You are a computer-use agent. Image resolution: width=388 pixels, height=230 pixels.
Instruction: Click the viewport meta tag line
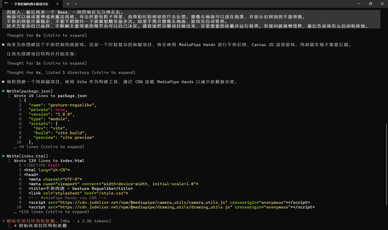113,184
